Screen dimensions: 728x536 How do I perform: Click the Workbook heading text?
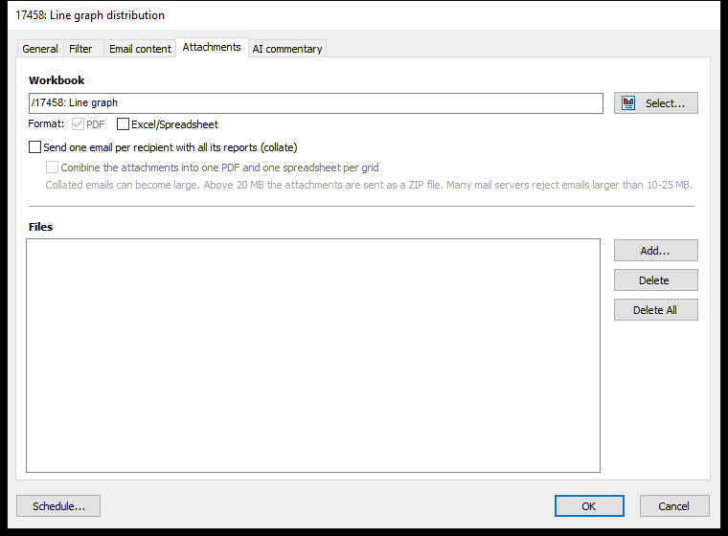[x=57, y=80]
